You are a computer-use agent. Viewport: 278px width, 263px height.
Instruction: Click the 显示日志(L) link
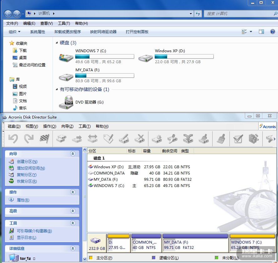point(26,237)
